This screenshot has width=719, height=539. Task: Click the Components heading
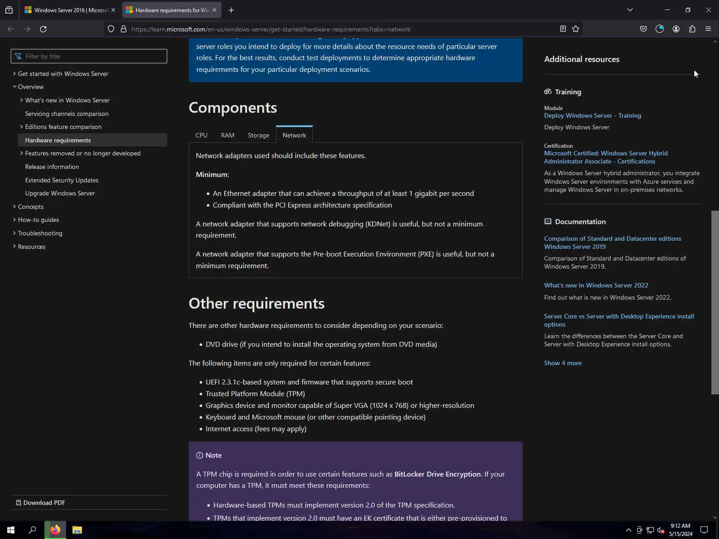point(233,108)
